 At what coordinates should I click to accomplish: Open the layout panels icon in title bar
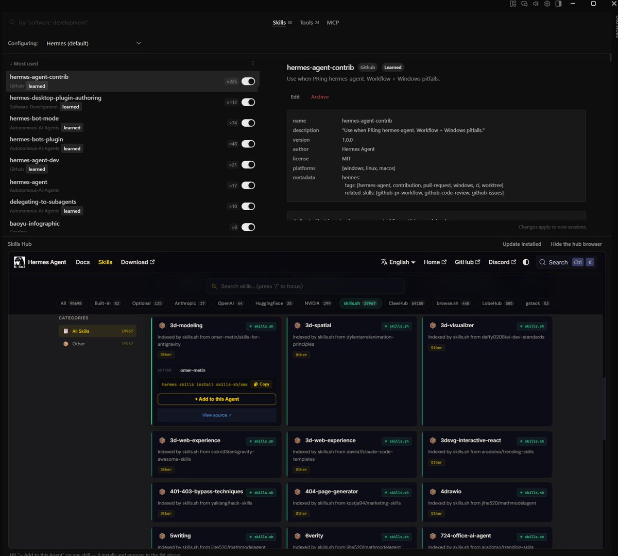[x=513, y=4]
